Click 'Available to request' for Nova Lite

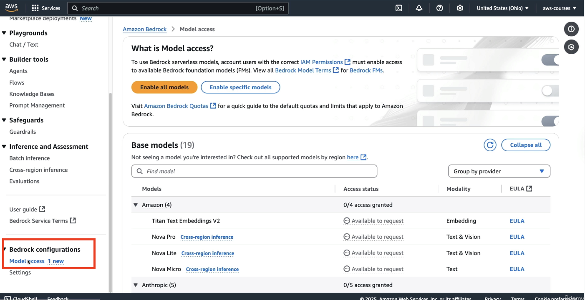click(378, 253)
